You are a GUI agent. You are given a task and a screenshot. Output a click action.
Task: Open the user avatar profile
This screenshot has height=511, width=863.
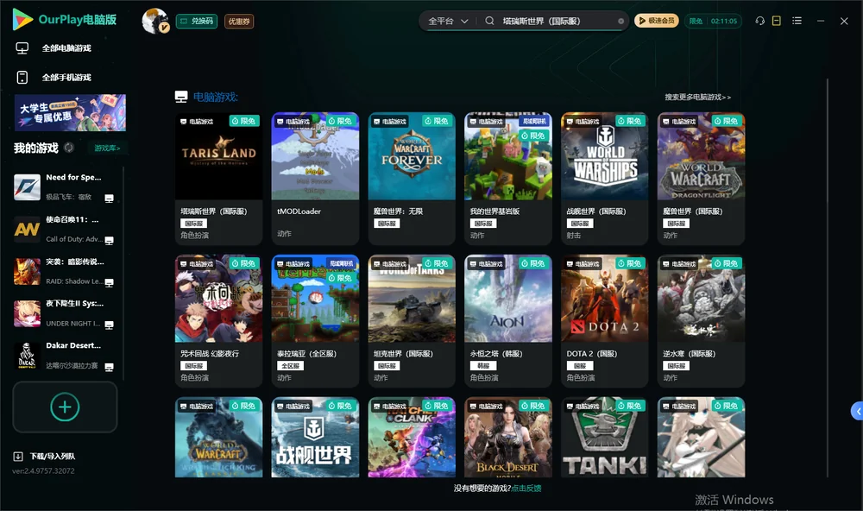(x=155, y=21)
